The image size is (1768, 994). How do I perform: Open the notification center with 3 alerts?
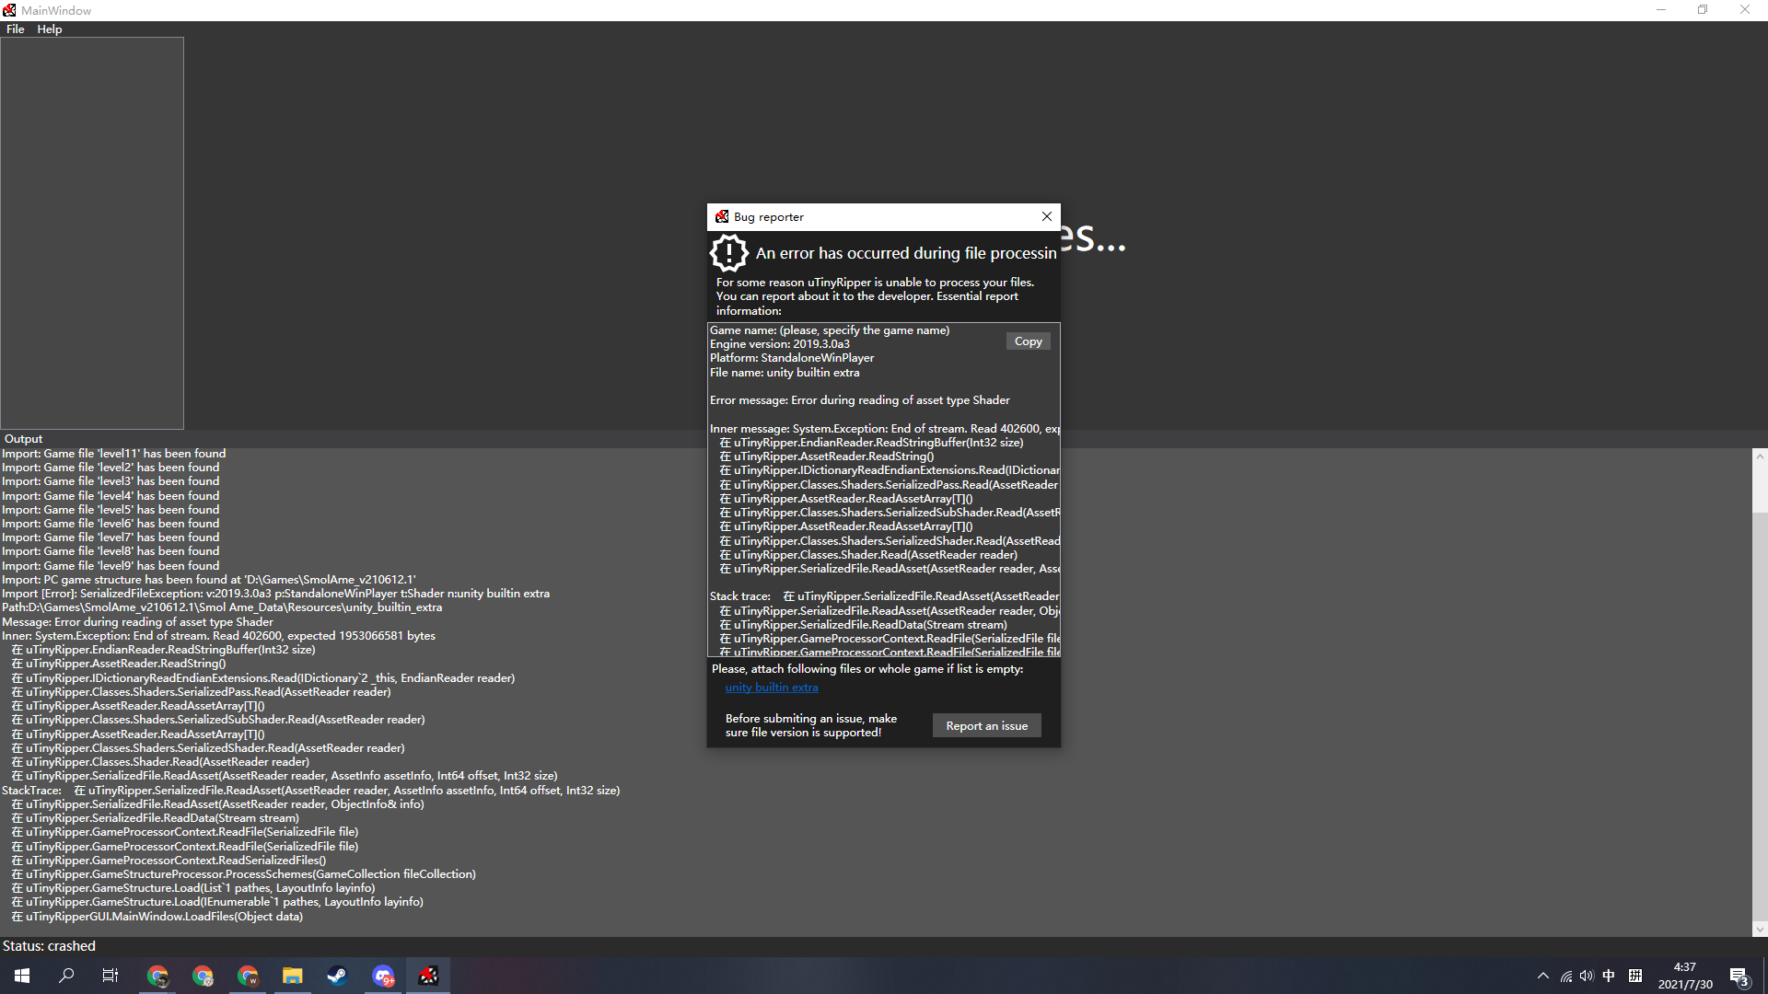pos(1739,976)
